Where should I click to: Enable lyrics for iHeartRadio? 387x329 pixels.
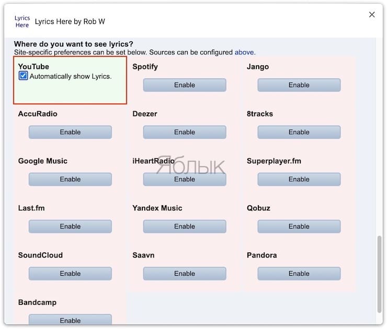pyautogui.click(x=185, y=179)
